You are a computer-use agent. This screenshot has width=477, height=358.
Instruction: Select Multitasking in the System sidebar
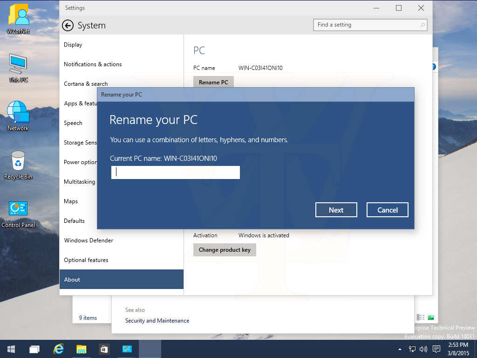point(78,182)
